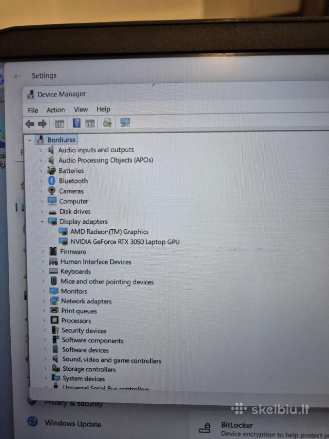
Task: Click the NVIDIA GeForce adapter icon
Action: pyautogui.click(x=63, y=241)
